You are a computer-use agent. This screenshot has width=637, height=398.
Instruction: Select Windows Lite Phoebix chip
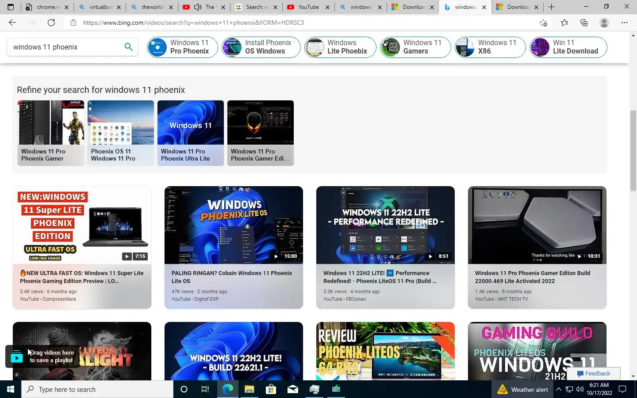pyautogui.click(x=340, y=47)
